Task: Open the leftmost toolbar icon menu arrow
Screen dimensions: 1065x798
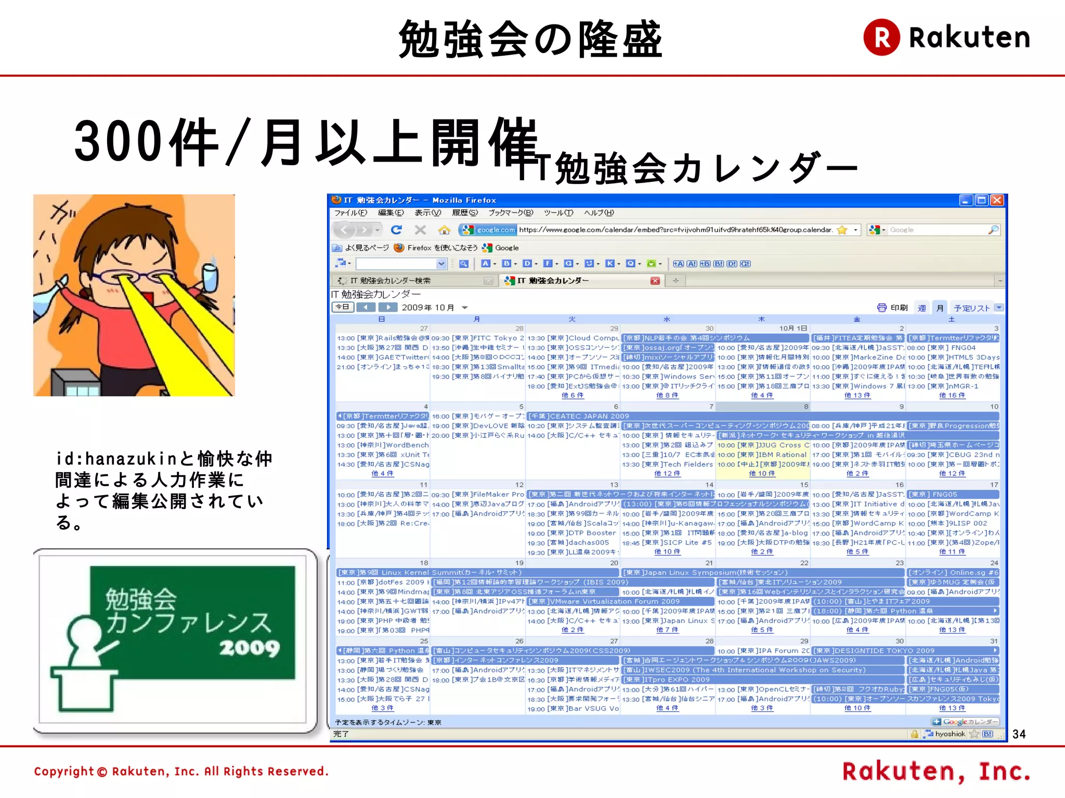Action: tap(349, 264)
